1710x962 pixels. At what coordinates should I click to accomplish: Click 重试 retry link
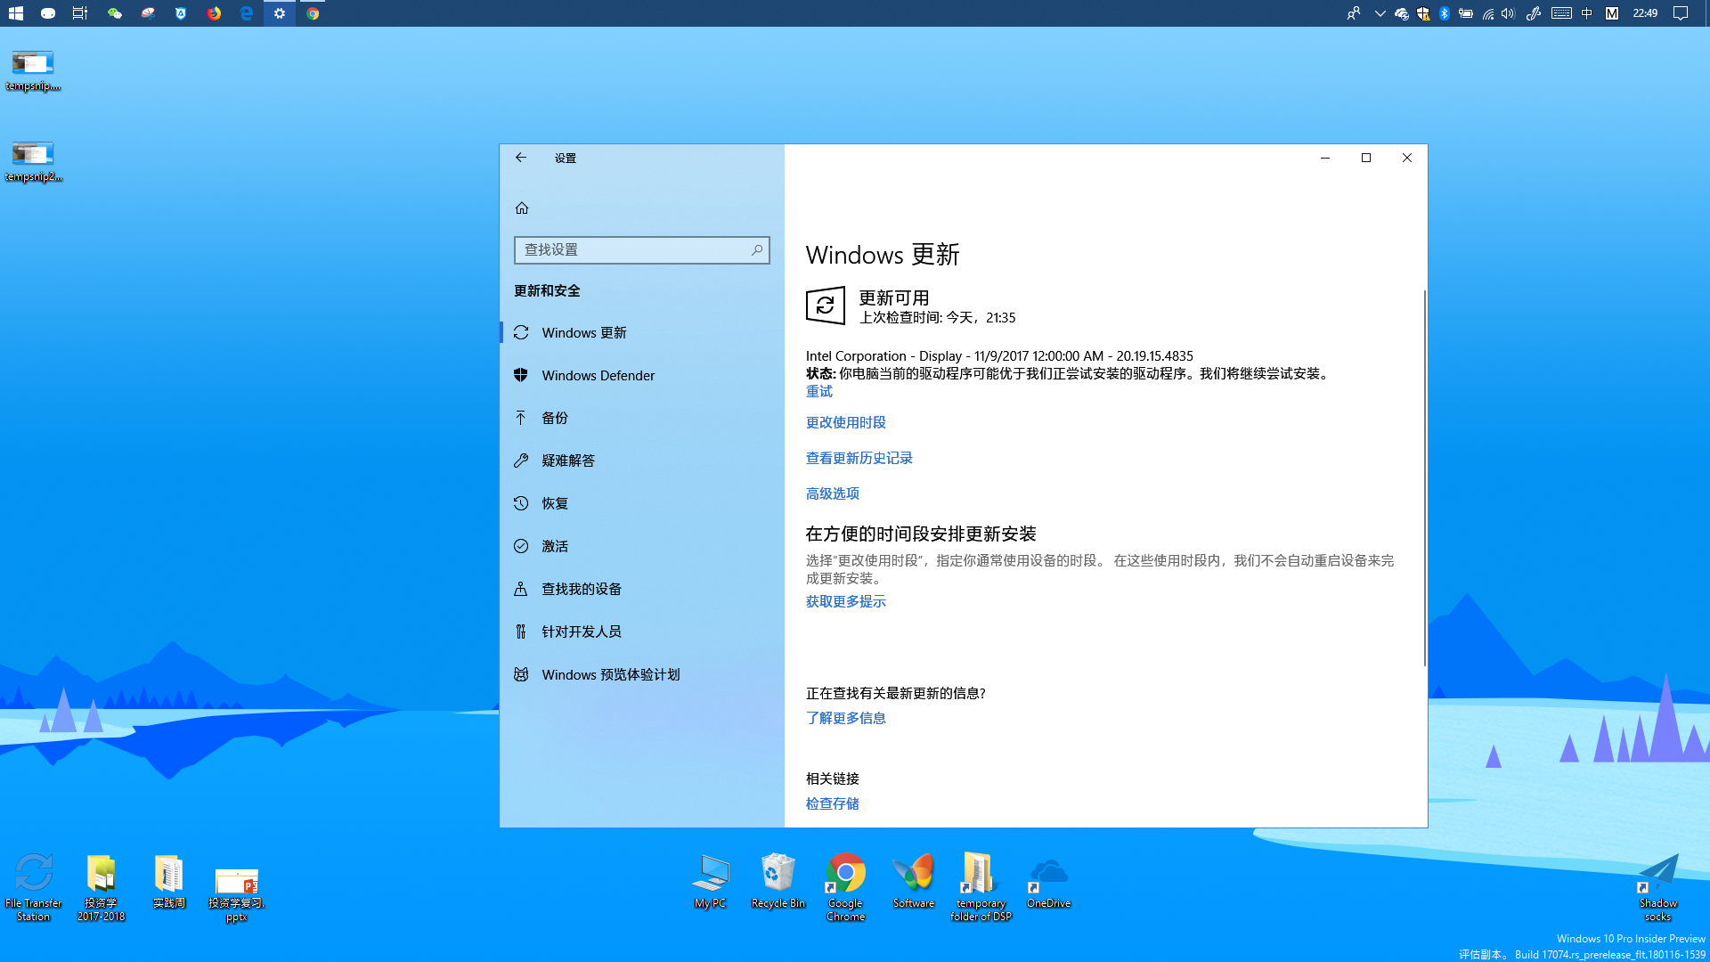click(819, 391)
